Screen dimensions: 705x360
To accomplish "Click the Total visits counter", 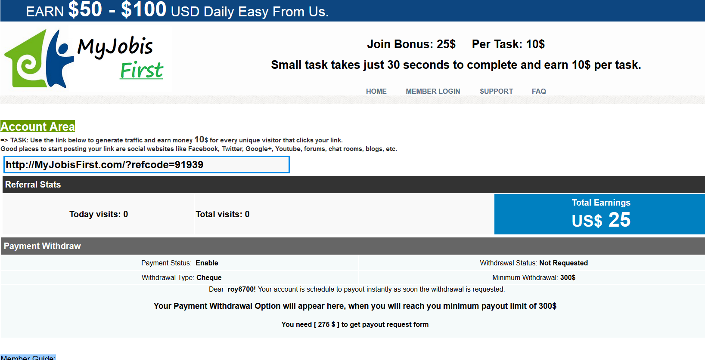I will click(x=222, y=214).
